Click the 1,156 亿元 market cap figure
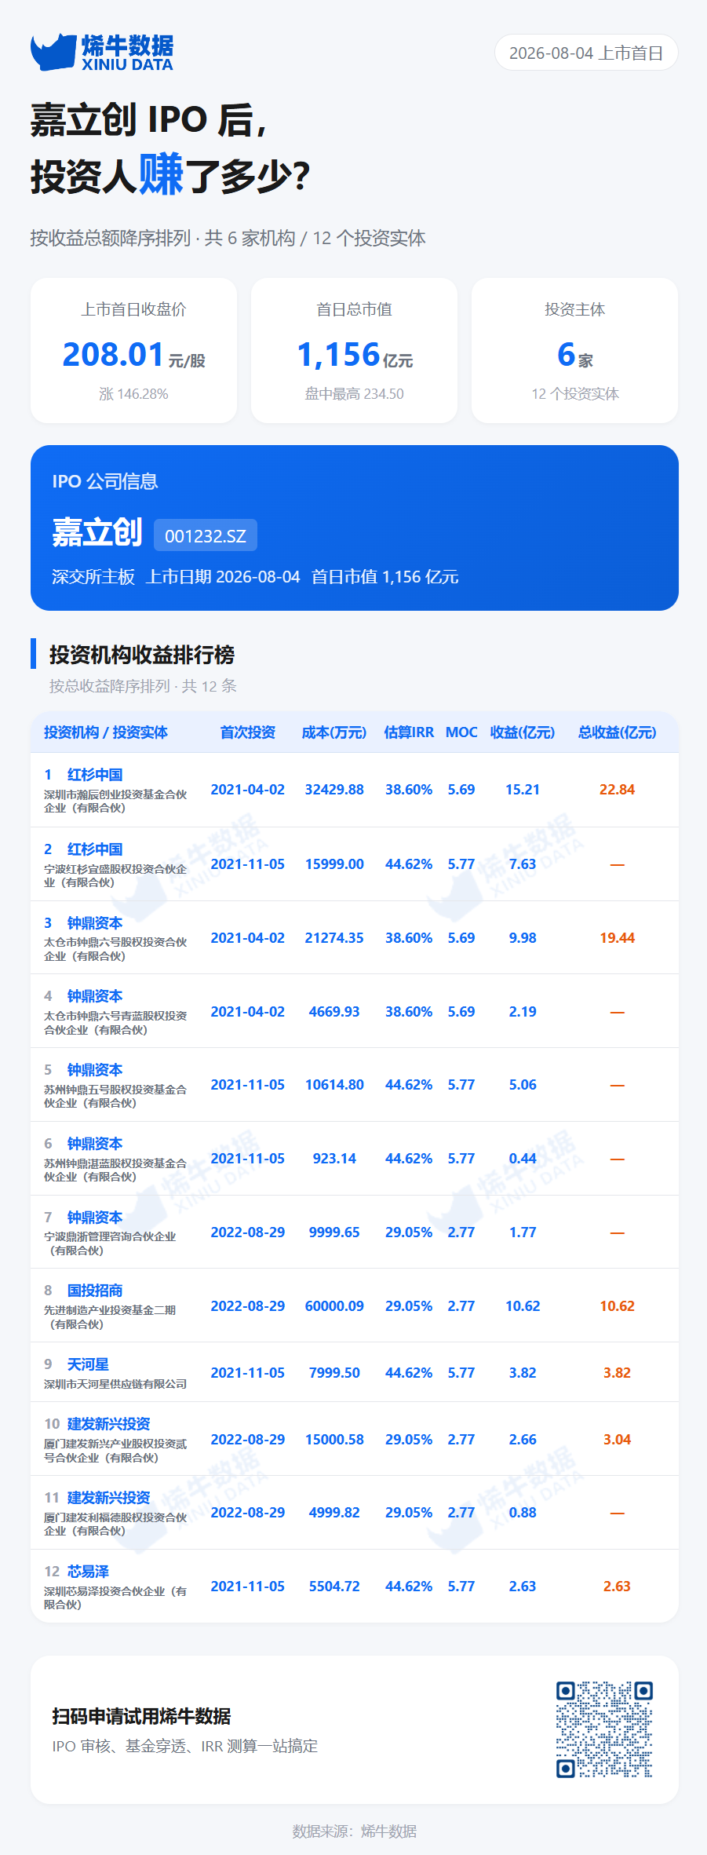The image size is (707, 1855). [x=355, y=355]
